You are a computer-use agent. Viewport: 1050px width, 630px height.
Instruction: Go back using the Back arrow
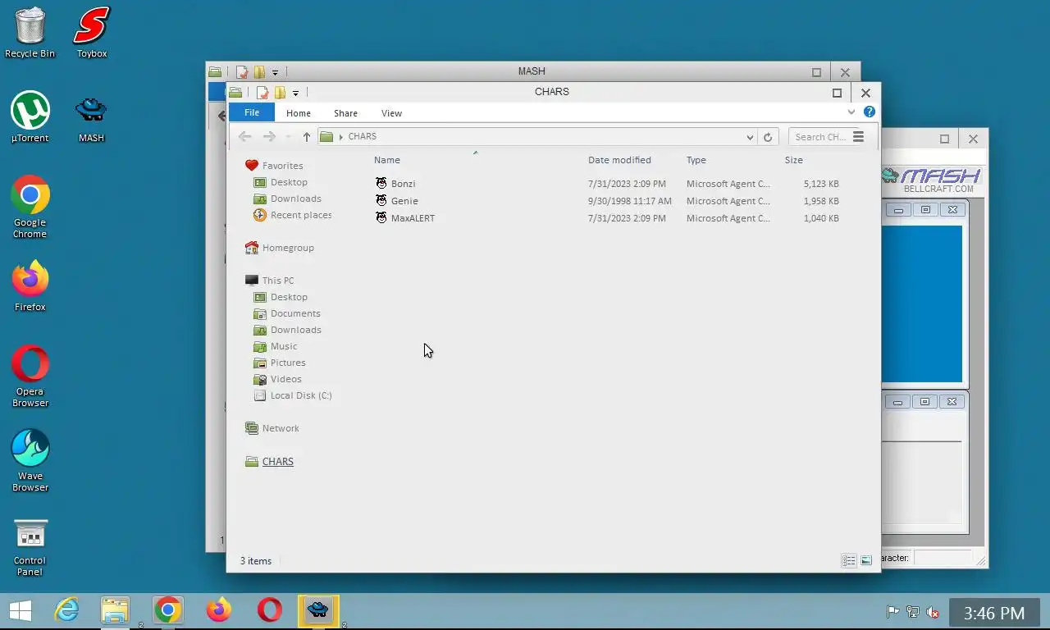tap(244, 137)
